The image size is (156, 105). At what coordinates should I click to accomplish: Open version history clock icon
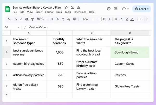click(109, 9)
